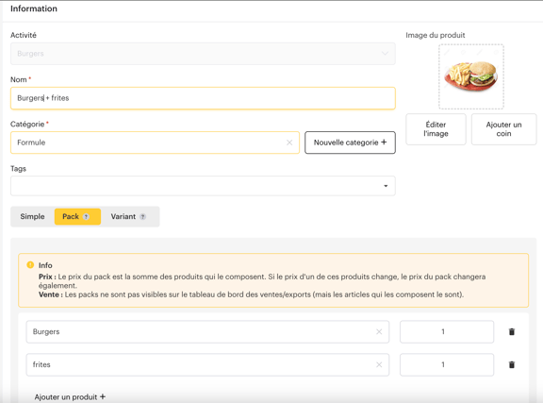
Task: Click Nouvelle categorie button
Action: [350, 143]
